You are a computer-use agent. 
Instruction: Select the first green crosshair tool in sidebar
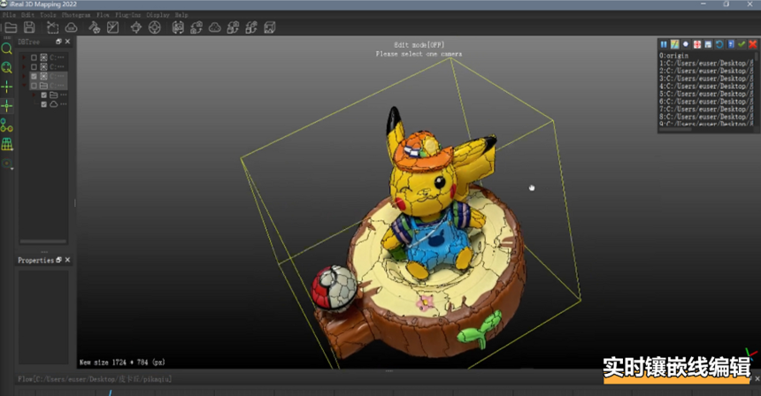pos(7,88)
